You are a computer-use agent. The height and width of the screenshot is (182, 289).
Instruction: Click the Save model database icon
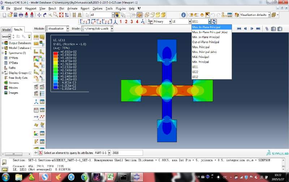(16, 15)
